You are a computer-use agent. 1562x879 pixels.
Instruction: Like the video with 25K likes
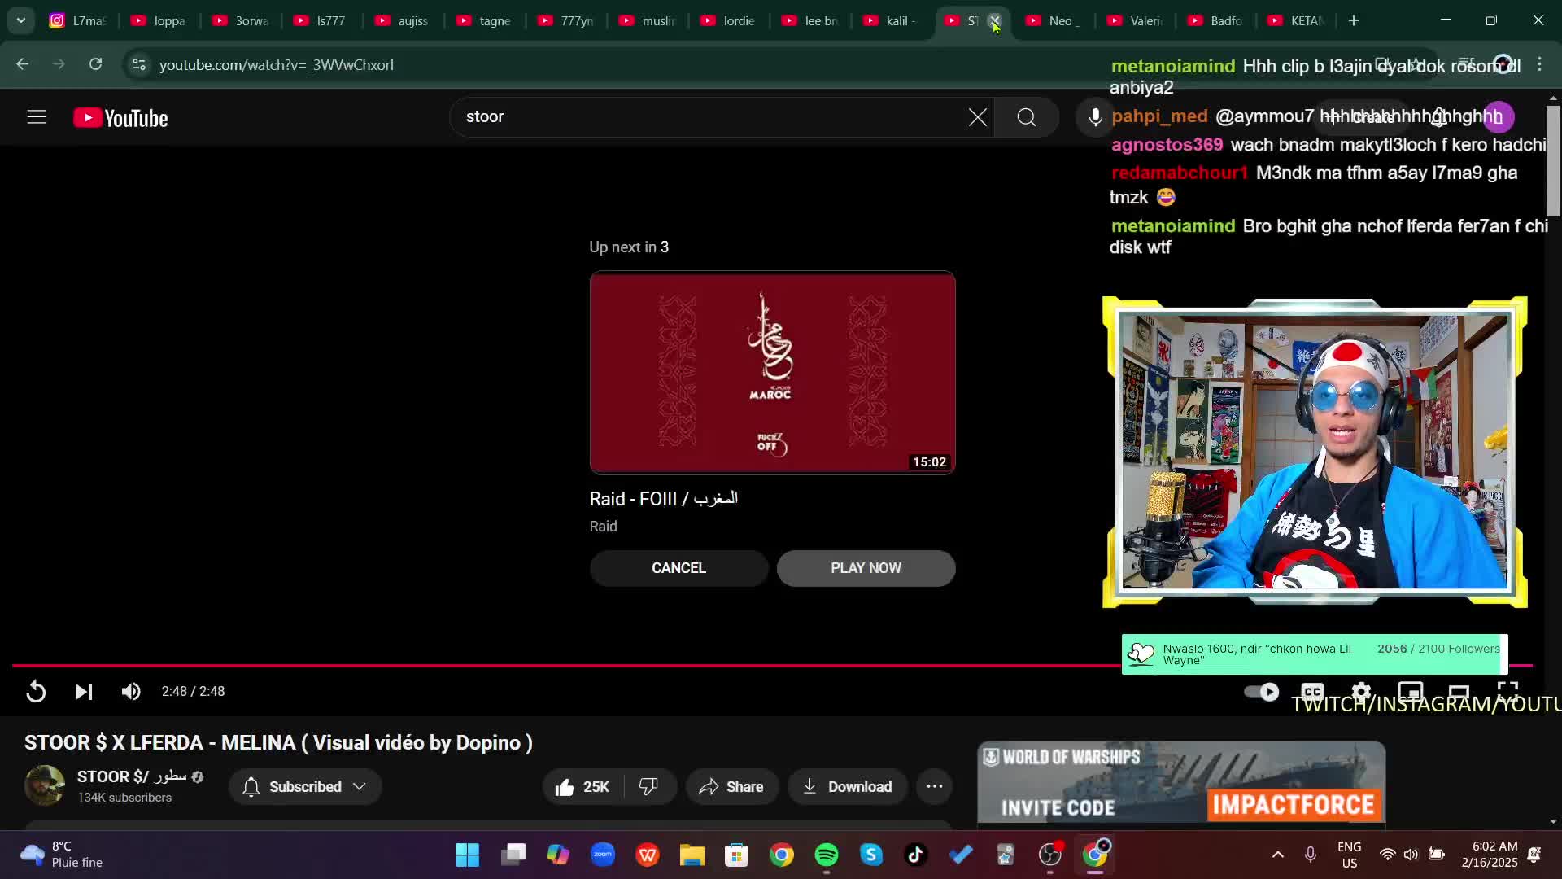[582, 787]
